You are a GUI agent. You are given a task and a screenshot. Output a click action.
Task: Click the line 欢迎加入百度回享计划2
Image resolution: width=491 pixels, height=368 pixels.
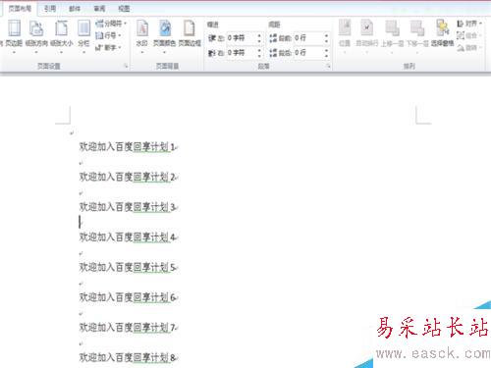click(x=128, y=177)
